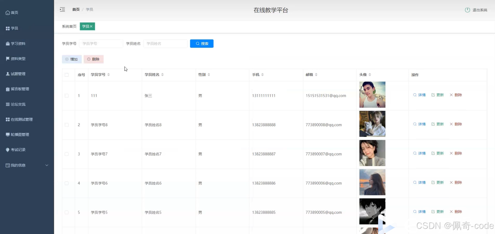495x234 pixels.
Task: Click row 删除 for 学员姓名5
Action: [x=456, y=212]
